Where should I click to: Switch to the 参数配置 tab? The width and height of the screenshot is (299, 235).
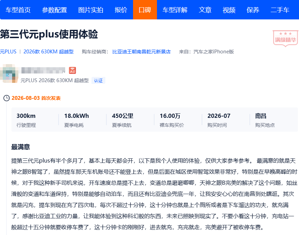point(54,10)
